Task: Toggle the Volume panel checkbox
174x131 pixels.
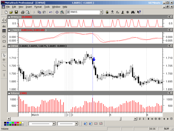Action: 9,93
